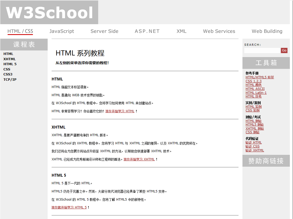Start the XHTML 测验 quiz link

tap(255, 129)
